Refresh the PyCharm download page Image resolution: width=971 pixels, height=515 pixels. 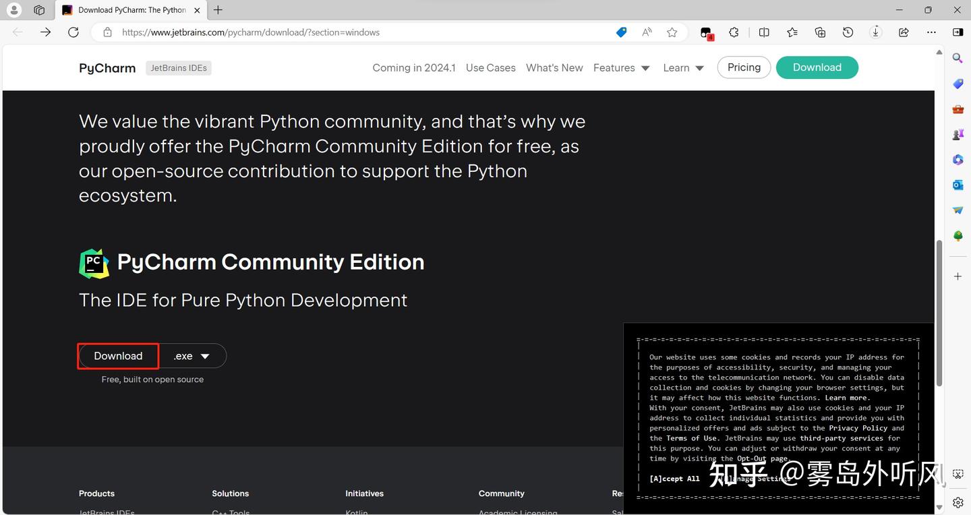73,32
